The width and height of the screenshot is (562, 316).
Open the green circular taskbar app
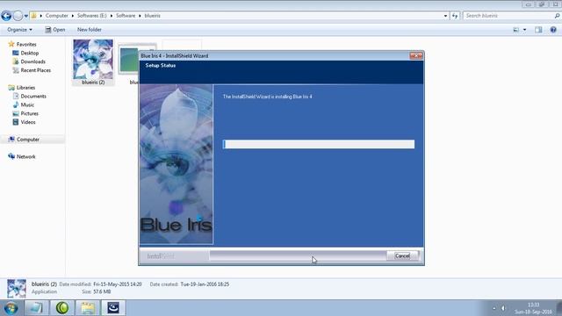pyautogui.click(x=62, y=308)
